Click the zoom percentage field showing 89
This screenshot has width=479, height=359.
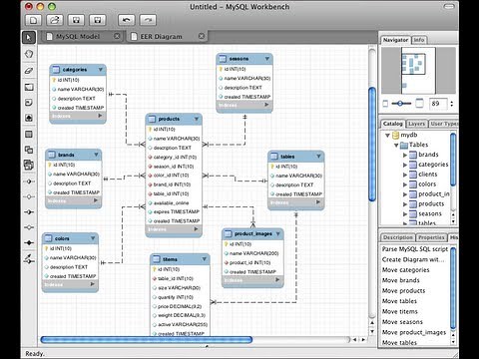(x=438, y=104)
